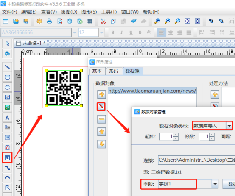Toggle bold formatting button

click(x=113, y=33)
